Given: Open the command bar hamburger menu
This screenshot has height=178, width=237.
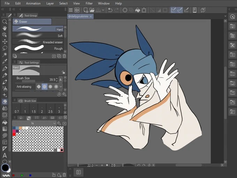Looking at the screenshot, I should tap(71, 10).
